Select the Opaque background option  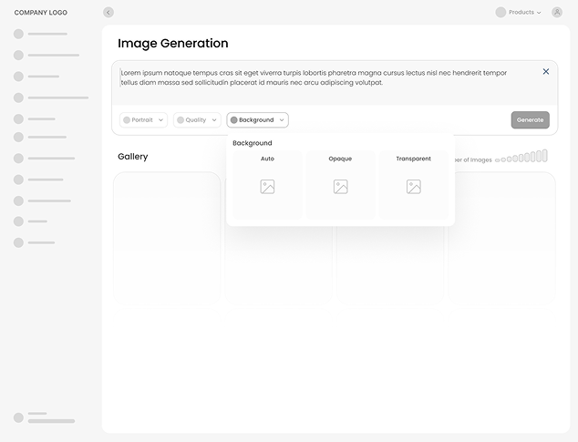pyautogui.click(x=340, y=159)
